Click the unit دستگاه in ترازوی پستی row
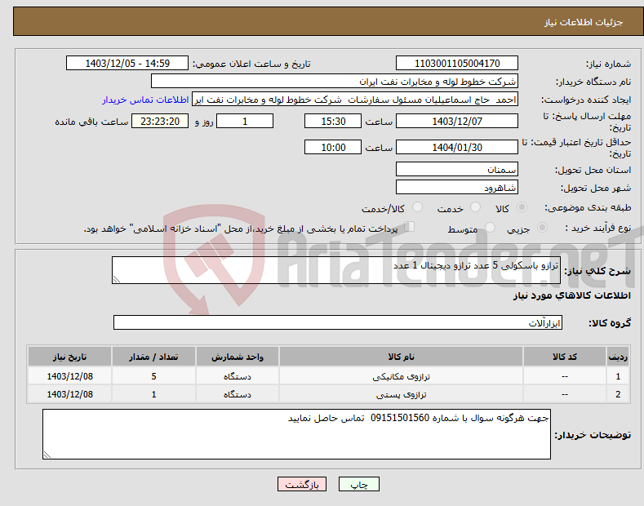This screenshot has width=644, height=506. point(238,394)
